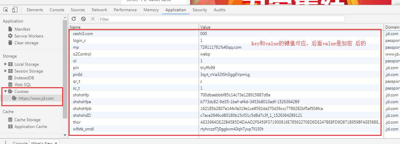Screen dimensions: 400x144
Task: Select the Application Cache grid icon
Action: (x=10, y=126)
